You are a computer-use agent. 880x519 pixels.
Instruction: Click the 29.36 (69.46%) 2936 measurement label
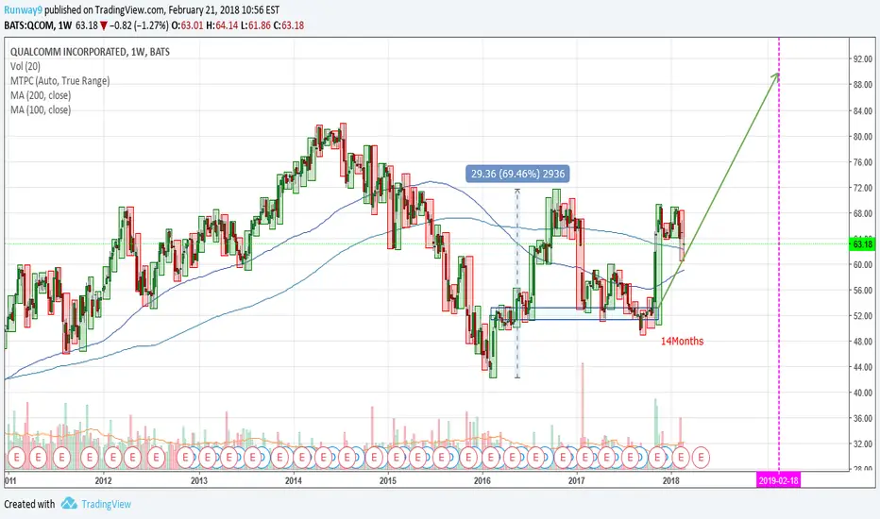[x=517, y=174]
